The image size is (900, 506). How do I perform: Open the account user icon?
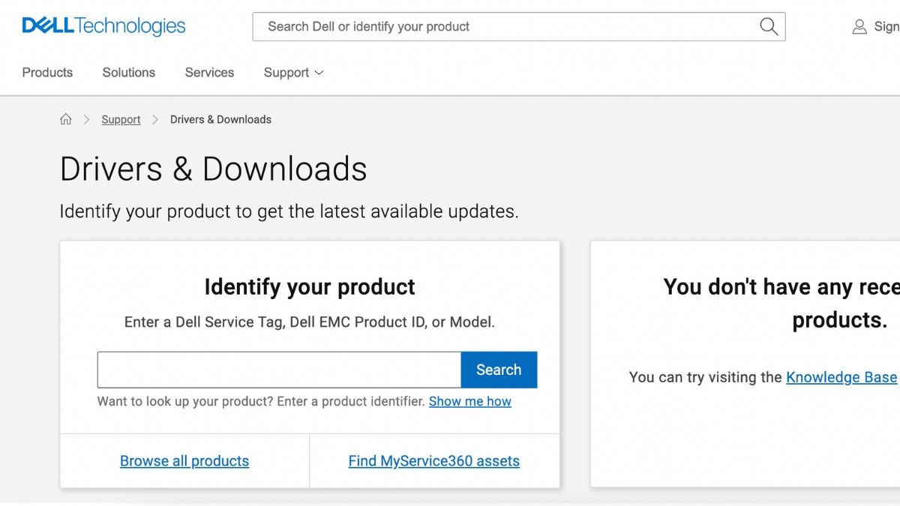coord(859,27)
